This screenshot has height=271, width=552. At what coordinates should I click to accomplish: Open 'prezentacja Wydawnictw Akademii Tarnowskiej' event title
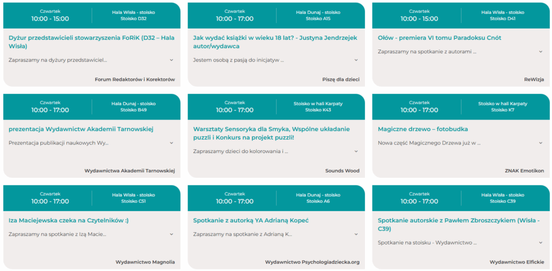coord(81,129)
